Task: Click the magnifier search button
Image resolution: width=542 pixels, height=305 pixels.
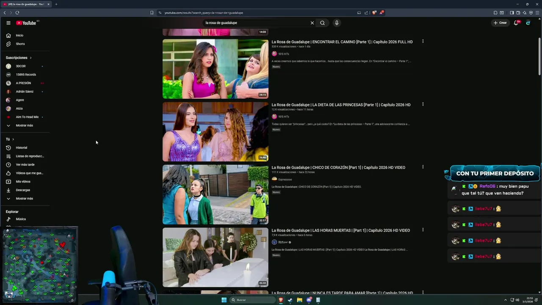Action: pos(322,23)
